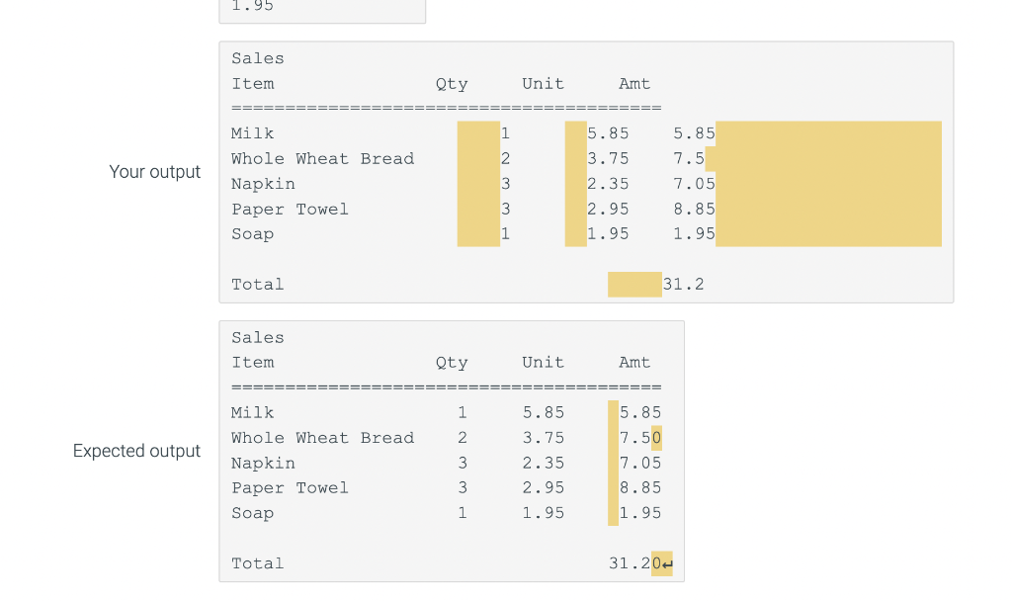Select "Milk" row name in Expected output
The height and width of the screenshot is (601, 1012).
253,412
